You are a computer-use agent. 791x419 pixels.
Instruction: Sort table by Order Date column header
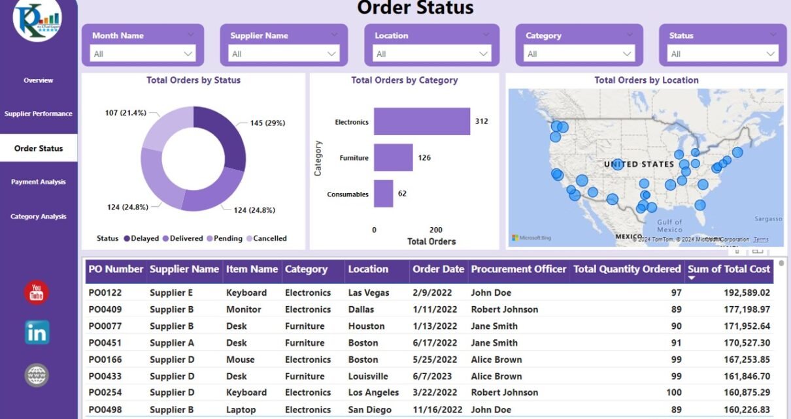pyautogui.click(x=438, y=269)
